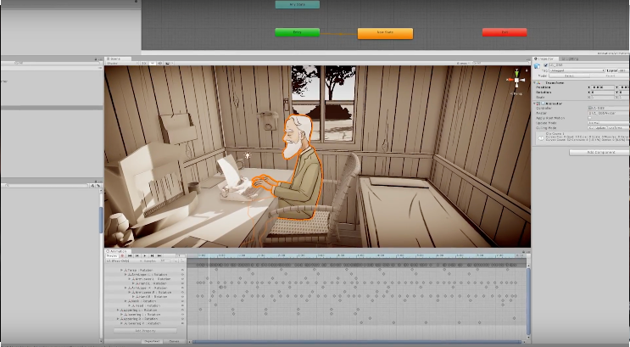Expand the Torso Rotation property
Image resolution: width=630 pixels, height=347 pixels.
coord(122,270)
